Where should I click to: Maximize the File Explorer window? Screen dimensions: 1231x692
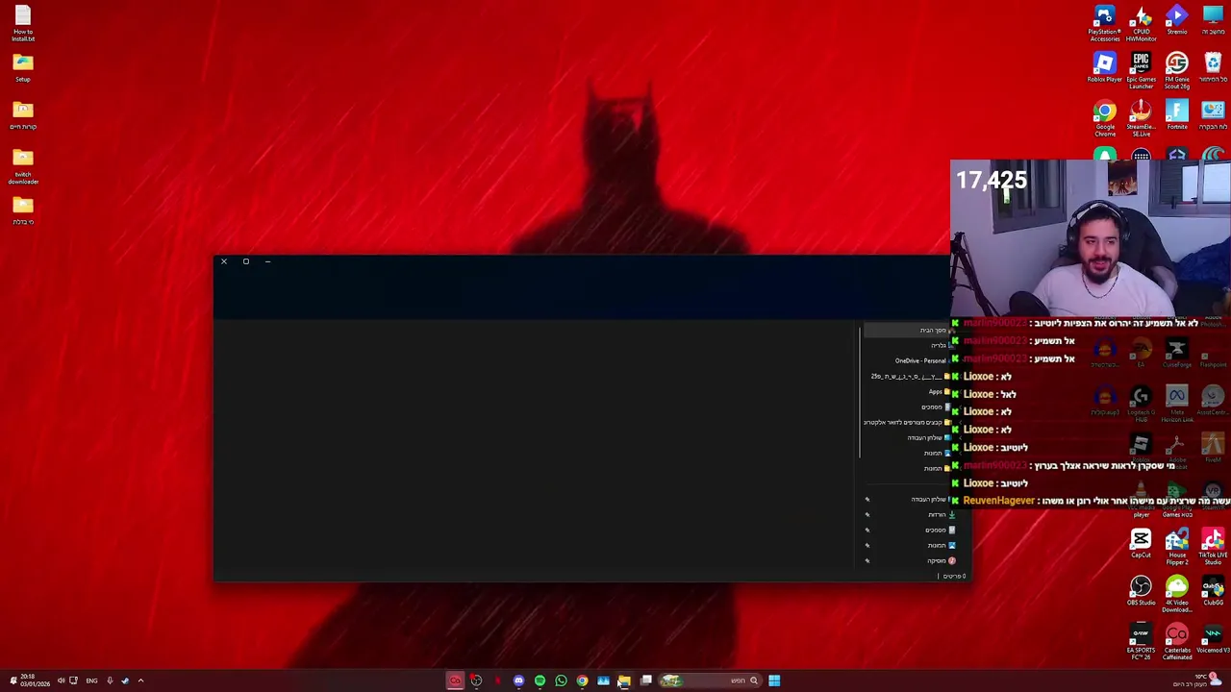coord(245,261)
